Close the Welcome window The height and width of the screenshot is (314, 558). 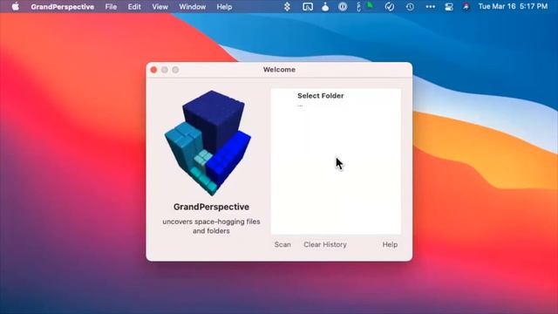(153, 70)
